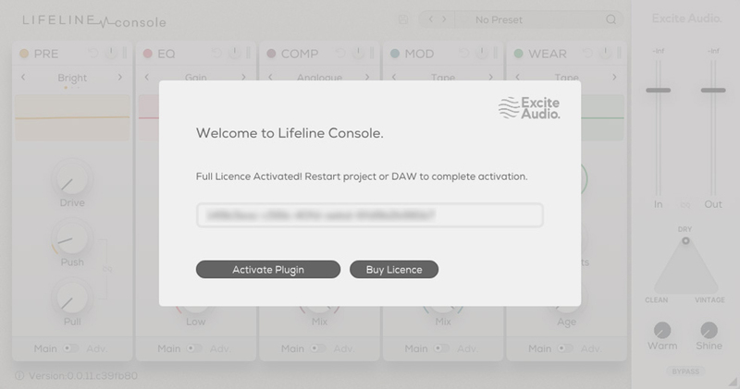Click the EQ module power icon
Screen dimensions: 740x389
pos(235,53)
